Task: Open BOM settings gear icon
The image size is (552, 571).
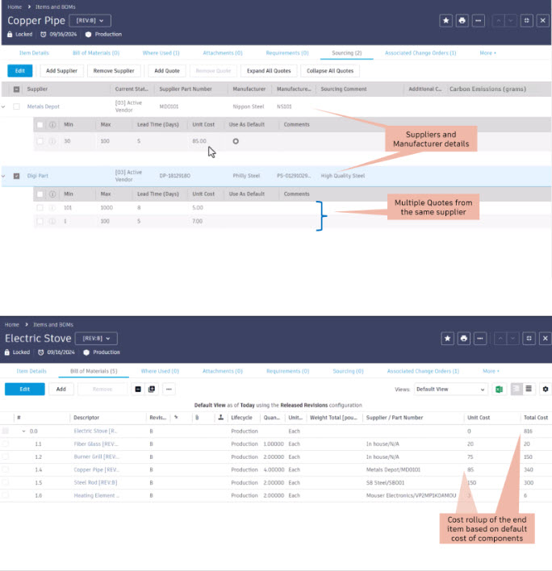Action: (x=545, y=390)
